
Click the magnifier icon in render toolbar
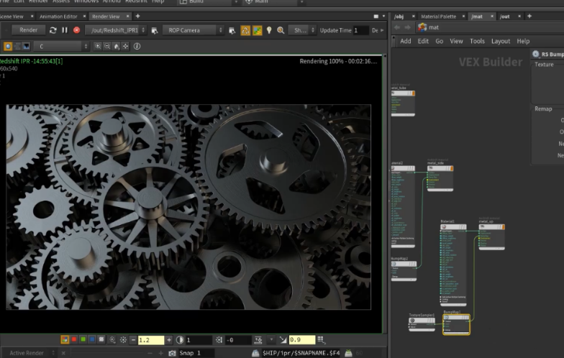tap(281, 30)
